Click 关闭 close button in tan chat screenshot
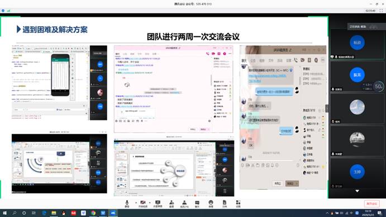386x217 pixels. tap(278, 184)
